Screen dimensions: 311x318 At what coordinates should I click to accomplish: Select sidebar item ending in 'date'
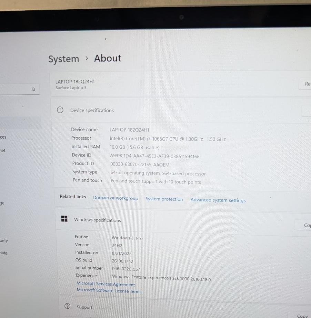click(x=4, y=253)
